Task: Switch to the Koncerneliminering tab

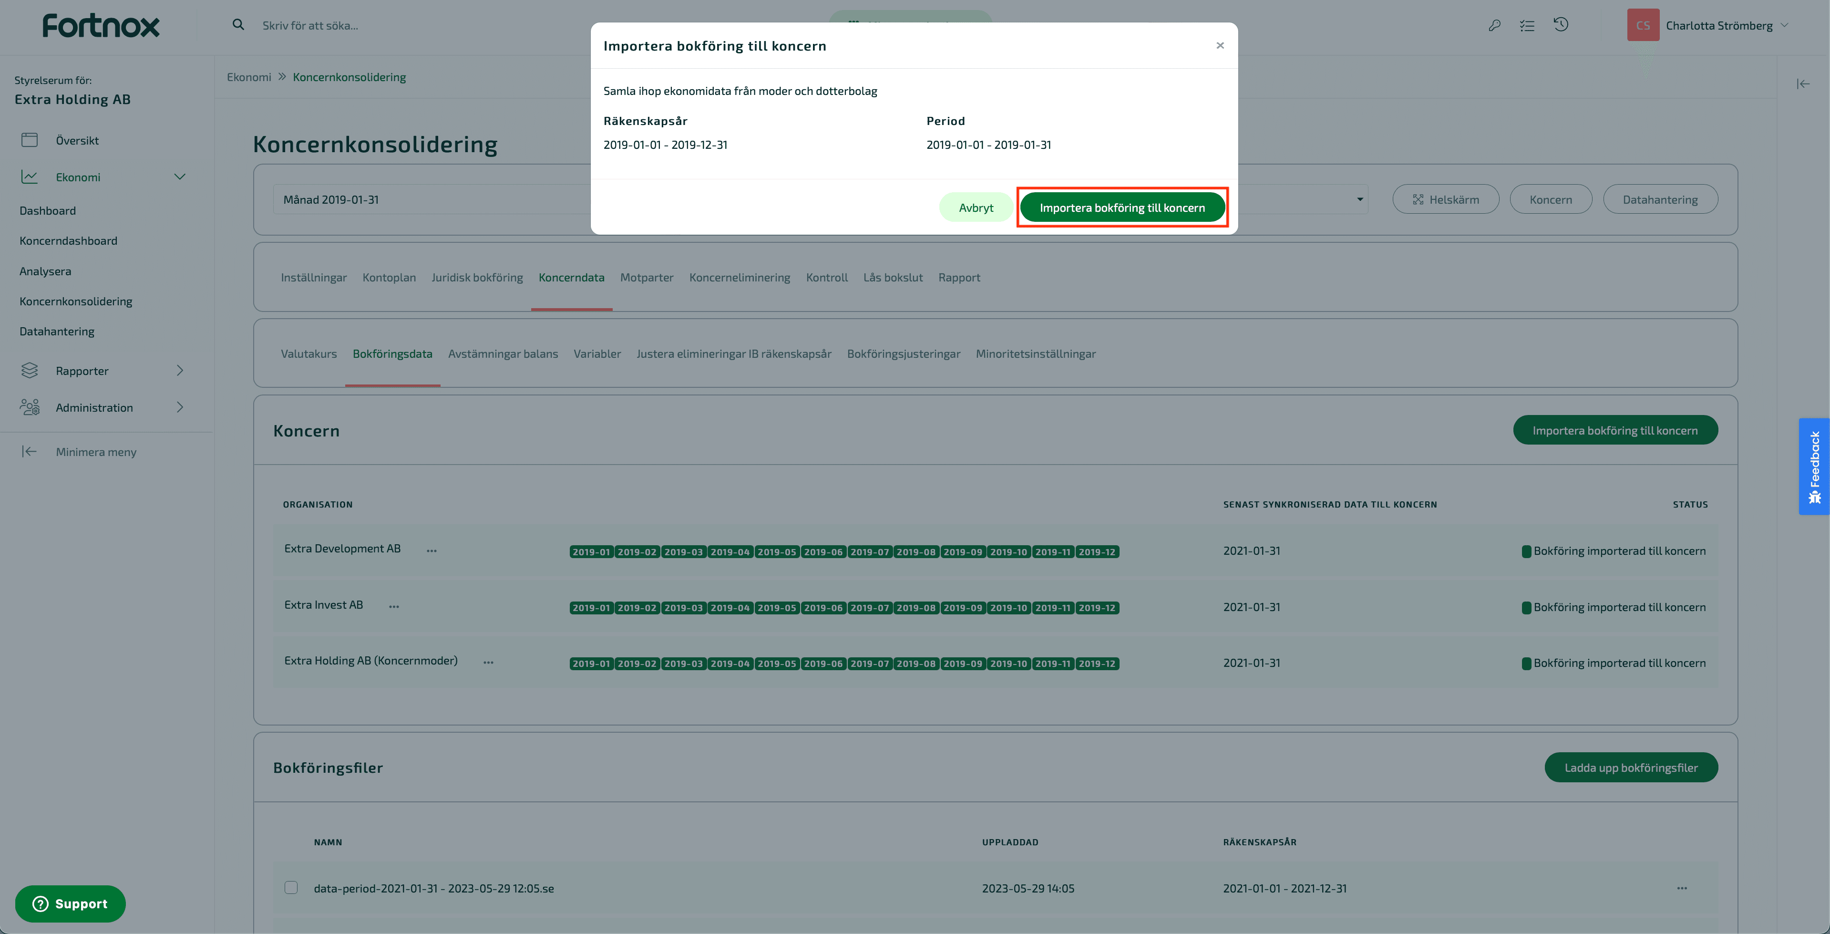Action: click(740, 277)
